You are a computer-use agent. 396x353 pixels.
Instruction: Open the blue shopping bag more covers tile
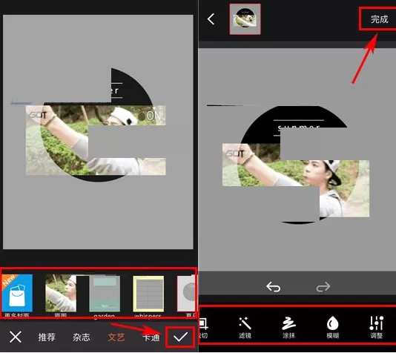[17, 293]
